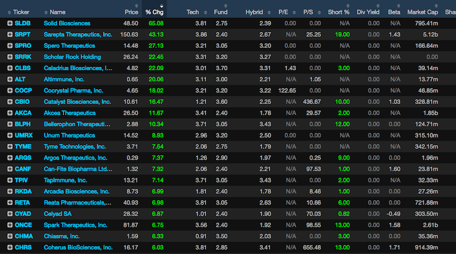Click the SLDB ticker symbol
Screen dimensions: 456x254
pos(22,23)
